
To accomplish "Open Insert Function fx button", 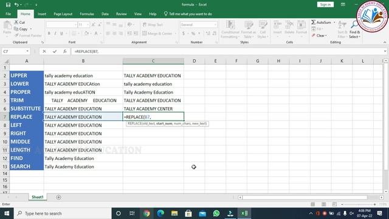I will click(x=65, y=51).
